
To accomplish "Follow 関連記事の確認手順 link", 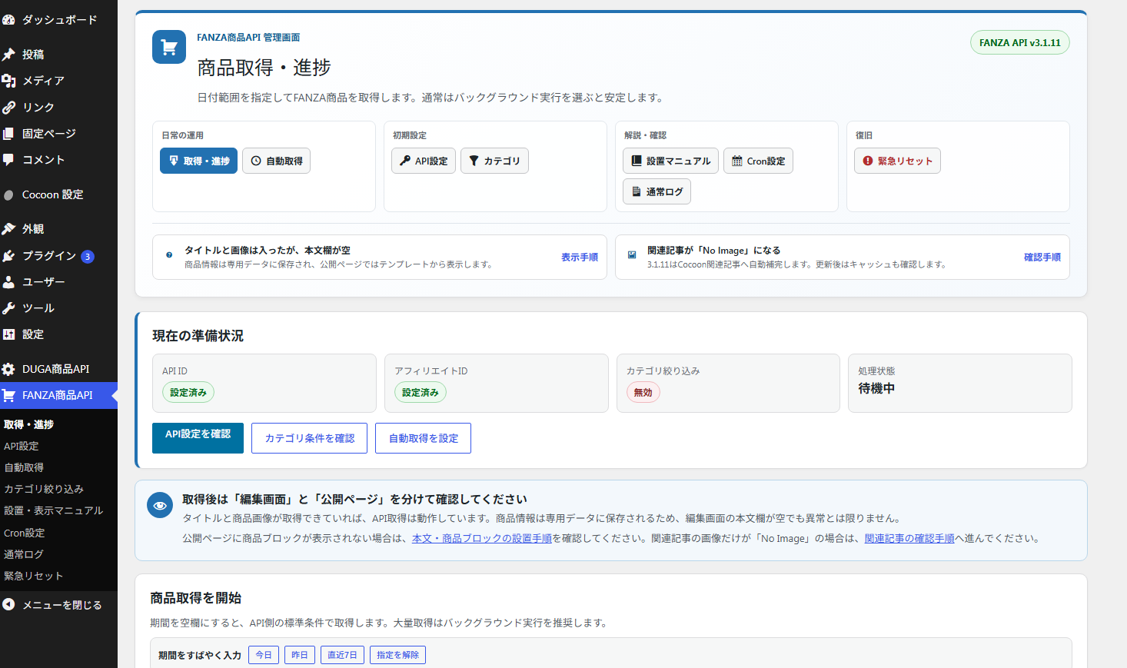I will pyautogui.click(x=909, y=538).
